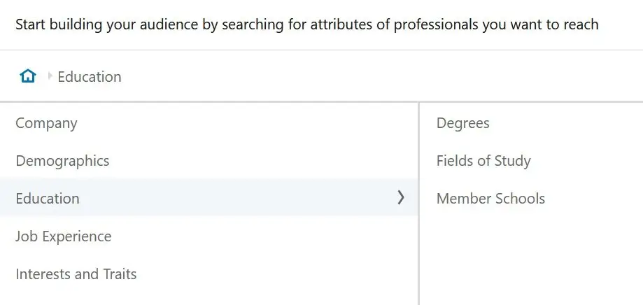Expand the chevron arrow on Education row
Viewport: 643px width, 305px height.
(x=401, y=197)
